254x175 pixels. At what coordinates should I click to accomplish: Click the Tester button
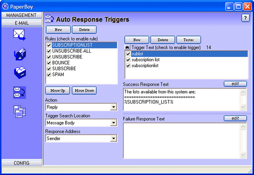(x=188, y=40)
